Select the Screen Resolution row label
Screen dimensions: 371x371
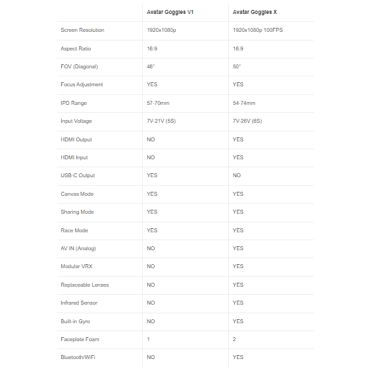(82, 30)
